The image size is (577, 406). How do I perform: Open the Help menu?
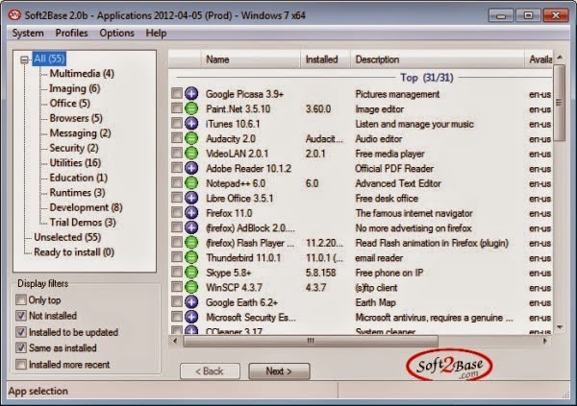[156, 33]
